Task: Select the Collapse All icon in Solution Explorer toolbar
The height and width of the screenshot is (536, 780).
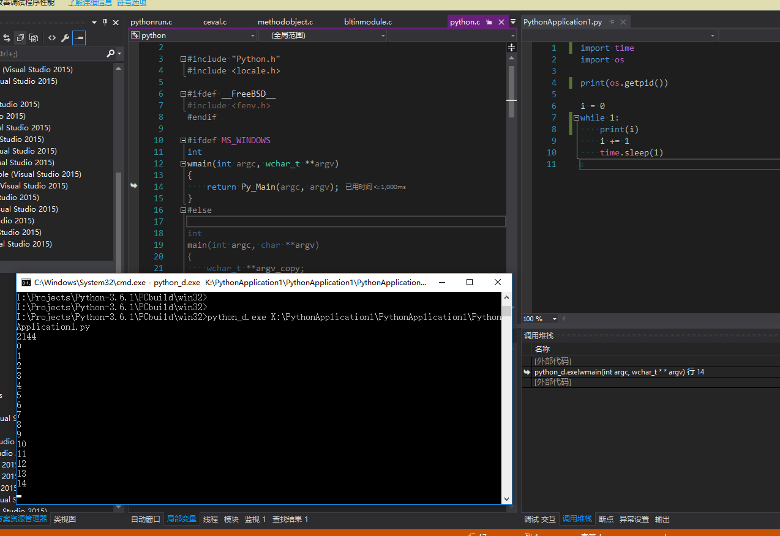Action: click(x=20, y=37)
